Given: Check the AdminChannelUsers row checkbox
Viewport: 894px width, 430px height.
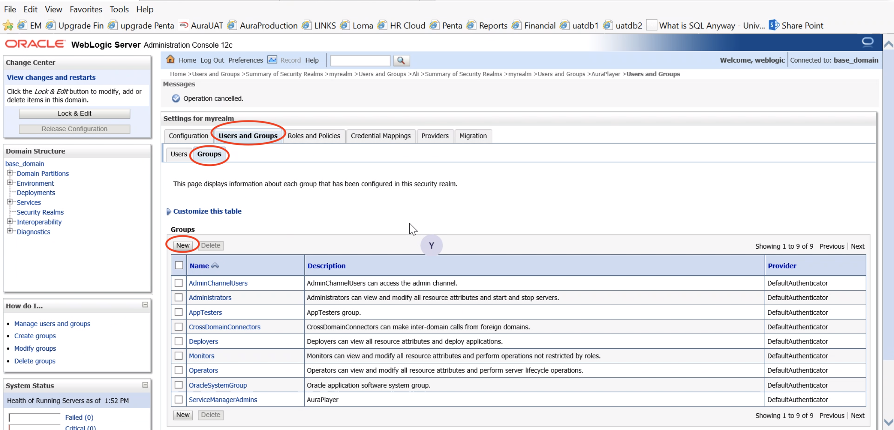Looking at the screenshot, I should [179, 283].
